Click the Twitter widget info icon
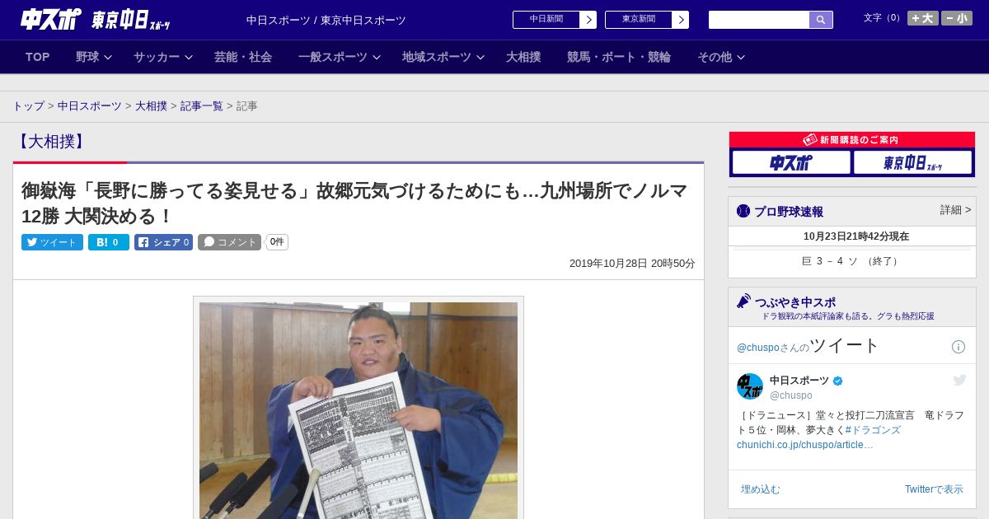 959,347
